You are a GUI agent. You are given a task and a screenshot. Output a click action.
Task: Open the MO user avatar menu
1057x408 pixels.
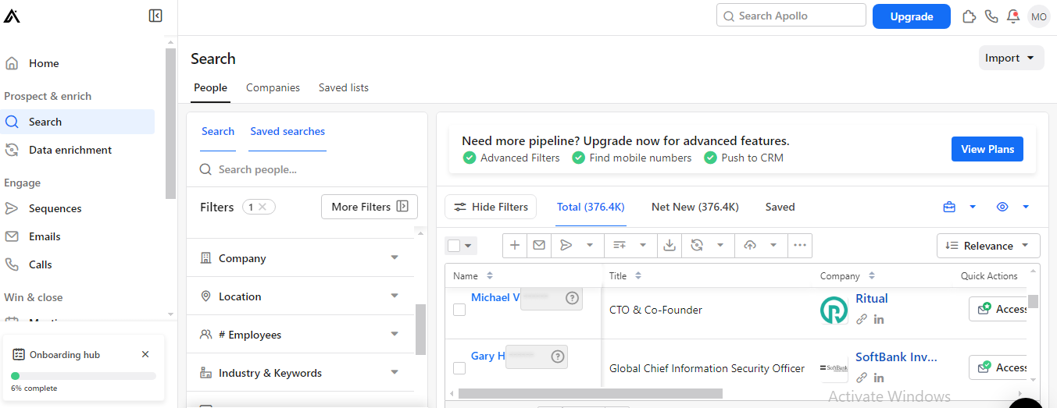tap(1039, 16)
